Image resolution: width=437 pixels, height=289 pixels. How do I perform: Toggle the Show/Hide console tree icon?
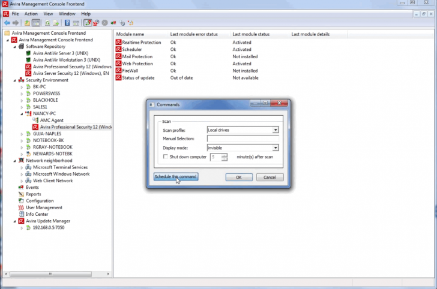point(36,23)
